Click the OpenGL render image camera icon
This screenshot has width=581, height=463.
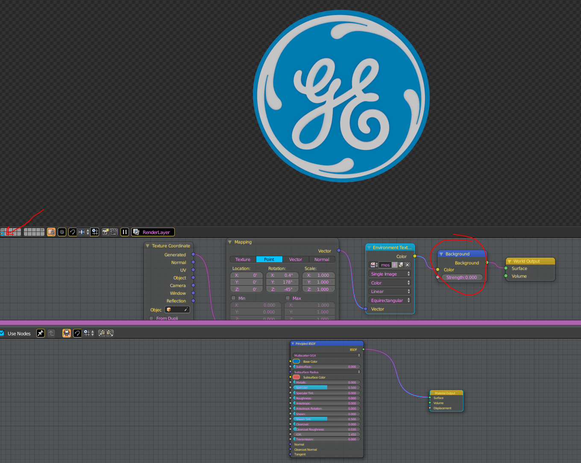tap(105, 232)
